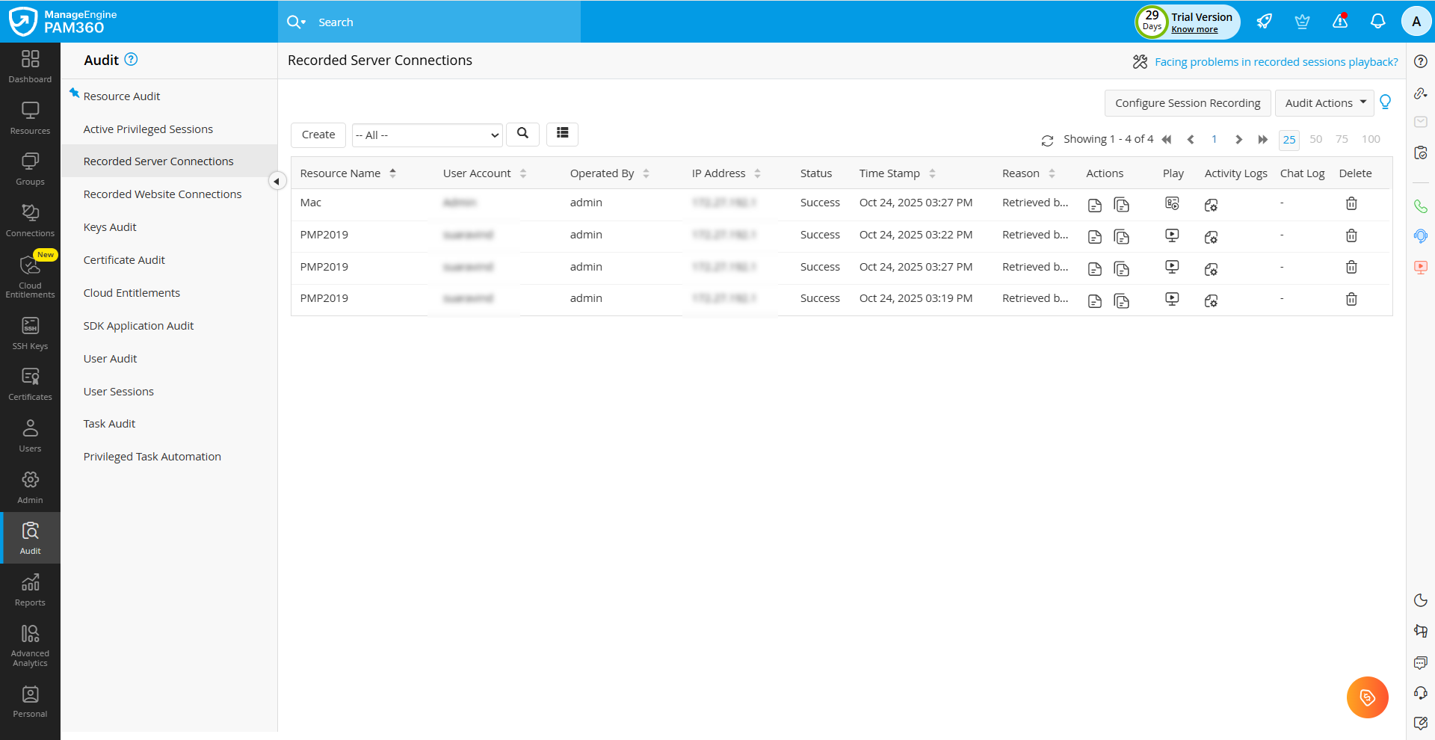Collapse the Audit side panel

point(277,181)
